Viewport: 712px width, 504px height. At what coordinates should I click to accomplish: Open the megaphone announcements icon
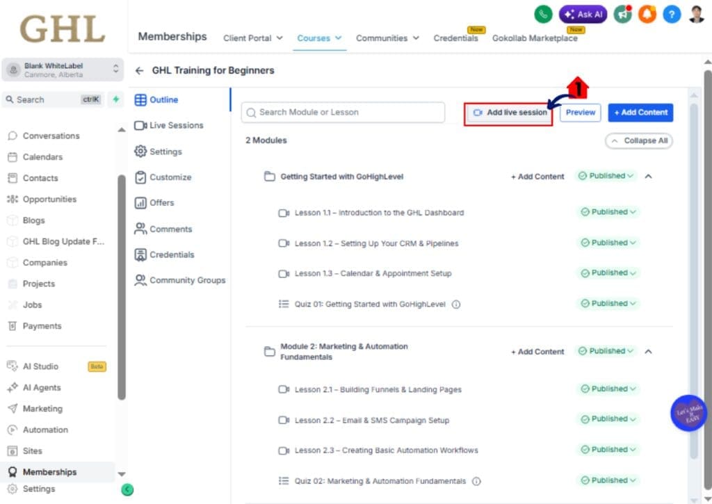pos(623,14)
